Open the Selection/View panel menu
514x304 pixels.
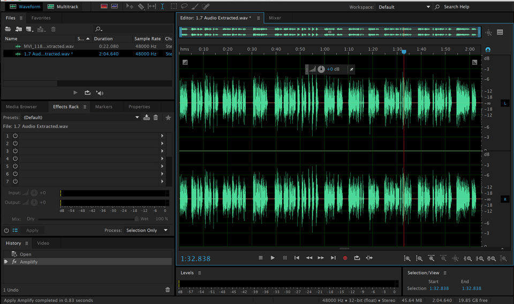pos(445,273)
